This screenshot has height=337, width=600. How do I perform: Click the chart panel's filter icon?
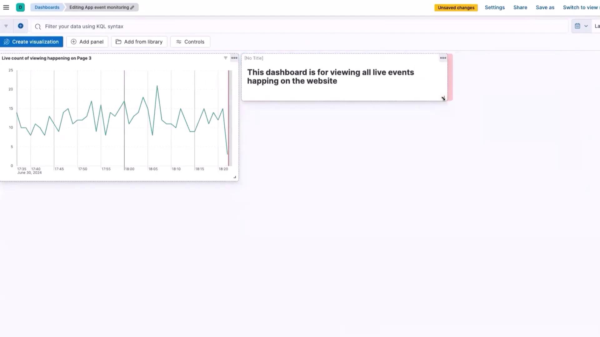pyautogui.click(x=226, y=58)
